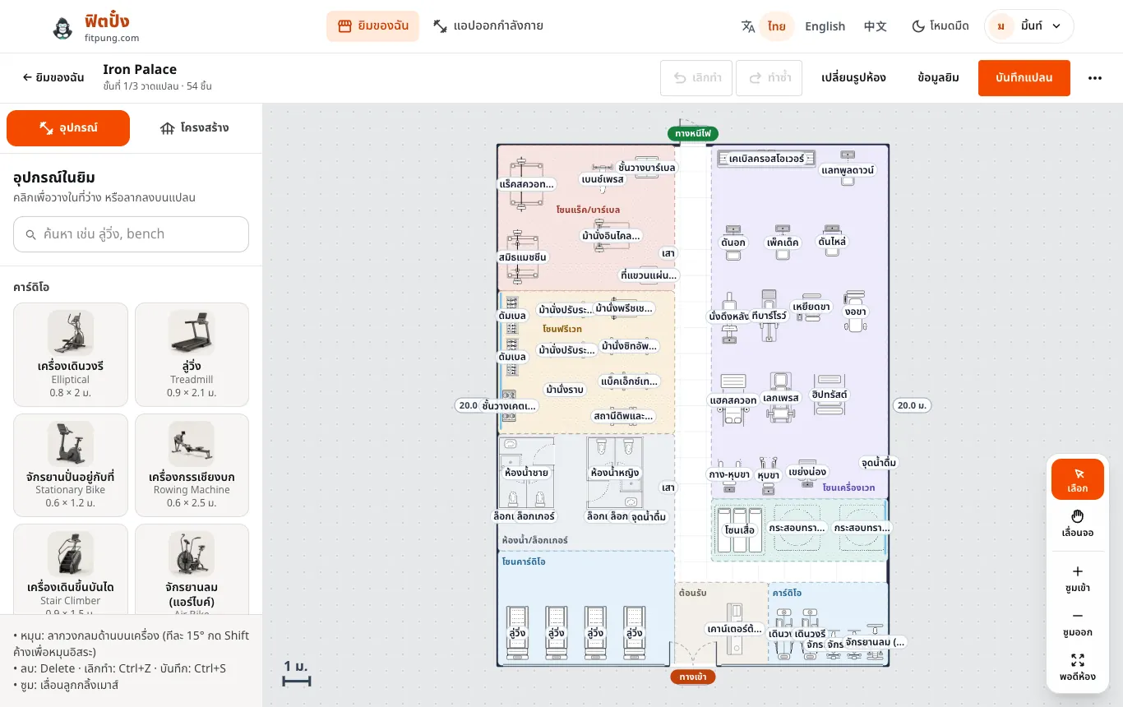This screenshot has height=707, width=1123.
Task: Switch language to ไทย
Action: [776, 26]
